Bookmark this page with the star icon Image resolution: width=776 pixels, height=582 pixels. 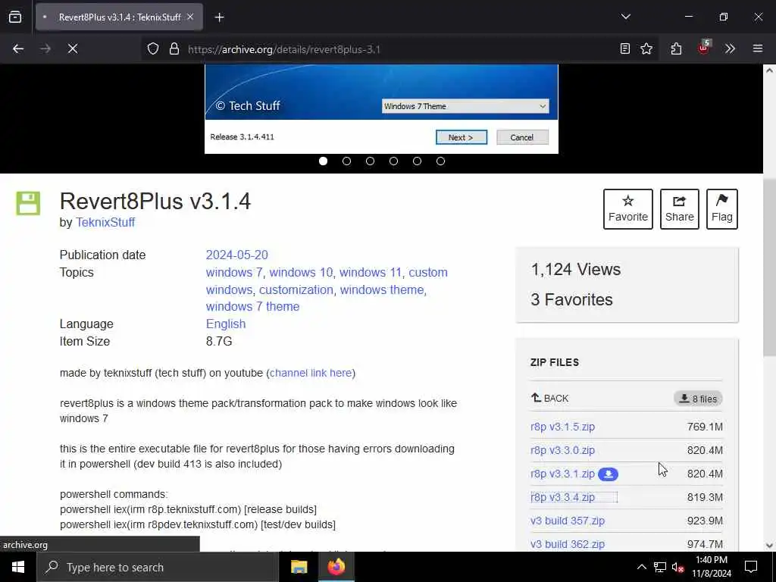click(646, 48)
